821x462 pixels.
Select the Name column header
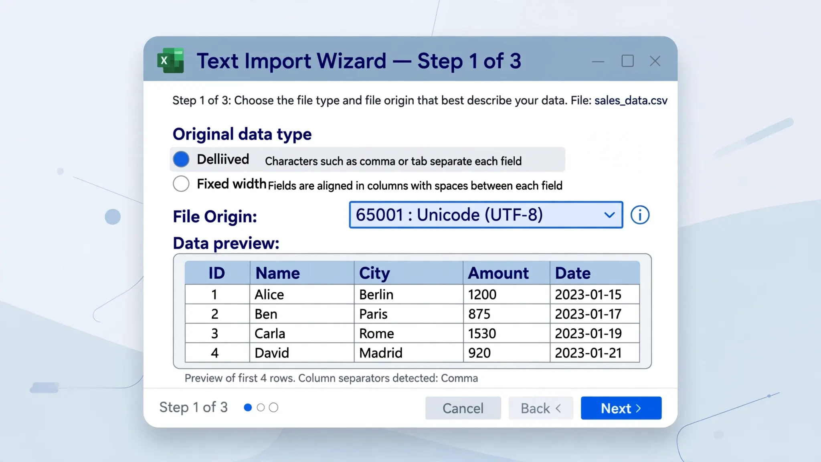point(302,273)
